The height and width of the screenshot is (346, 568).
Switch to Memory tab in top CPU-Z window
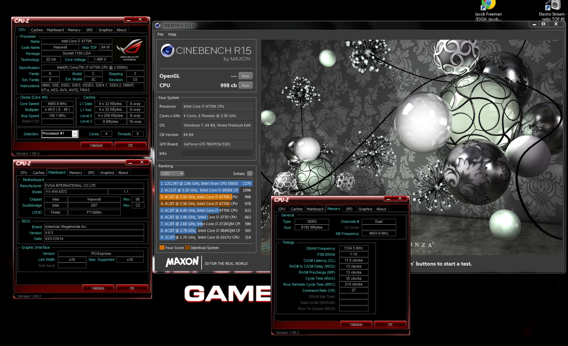74,30
